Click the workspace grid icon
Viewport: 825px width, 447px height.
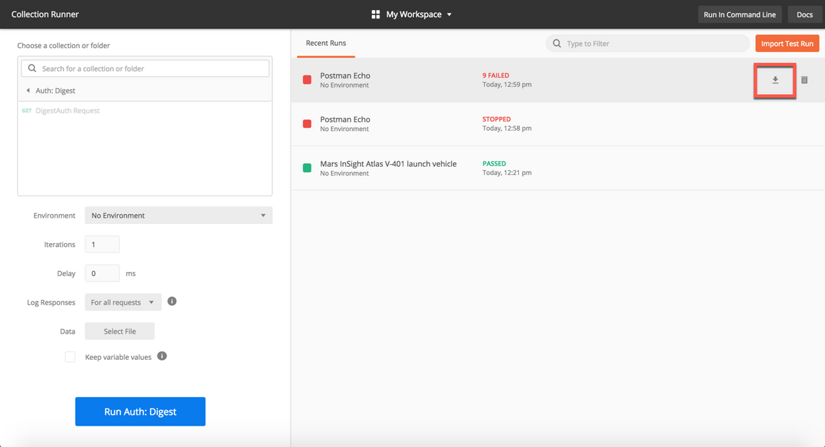pos(375,14)
